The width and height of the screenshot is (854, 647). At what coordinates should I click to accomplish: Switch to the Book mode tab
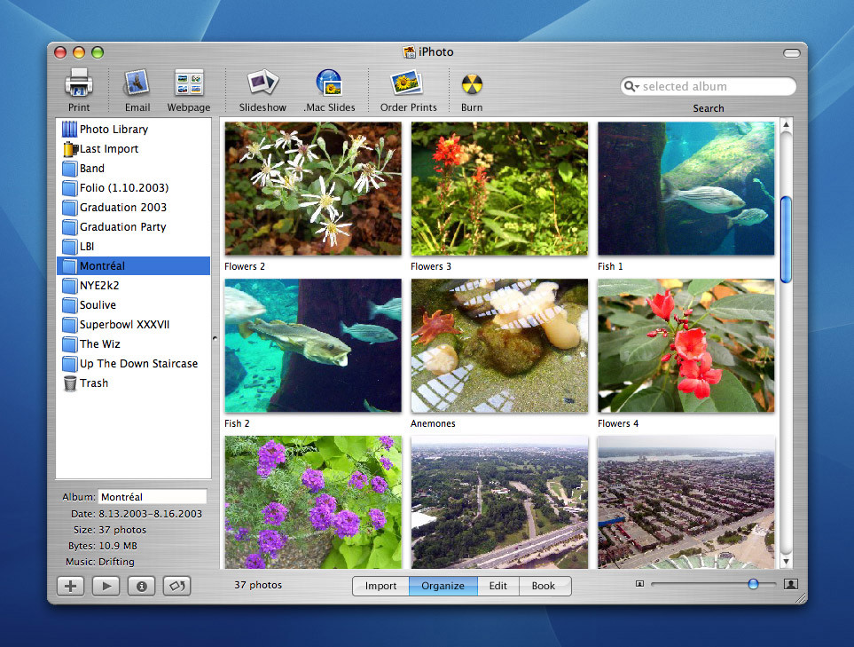(x=544, y=586)
